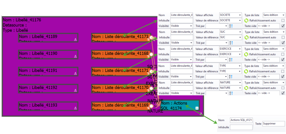
Task: Click the A-Z sort icon in the EXERCICE panel
Action: tap(231, 59)
